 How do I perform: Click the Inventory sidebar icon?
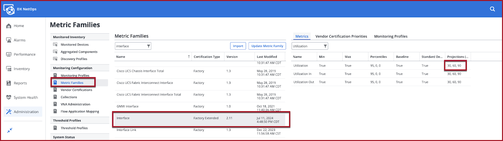coord(9,69)
